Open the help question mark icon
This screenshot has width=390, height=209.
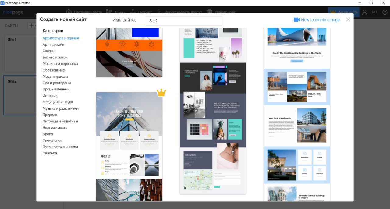point(385,12)
